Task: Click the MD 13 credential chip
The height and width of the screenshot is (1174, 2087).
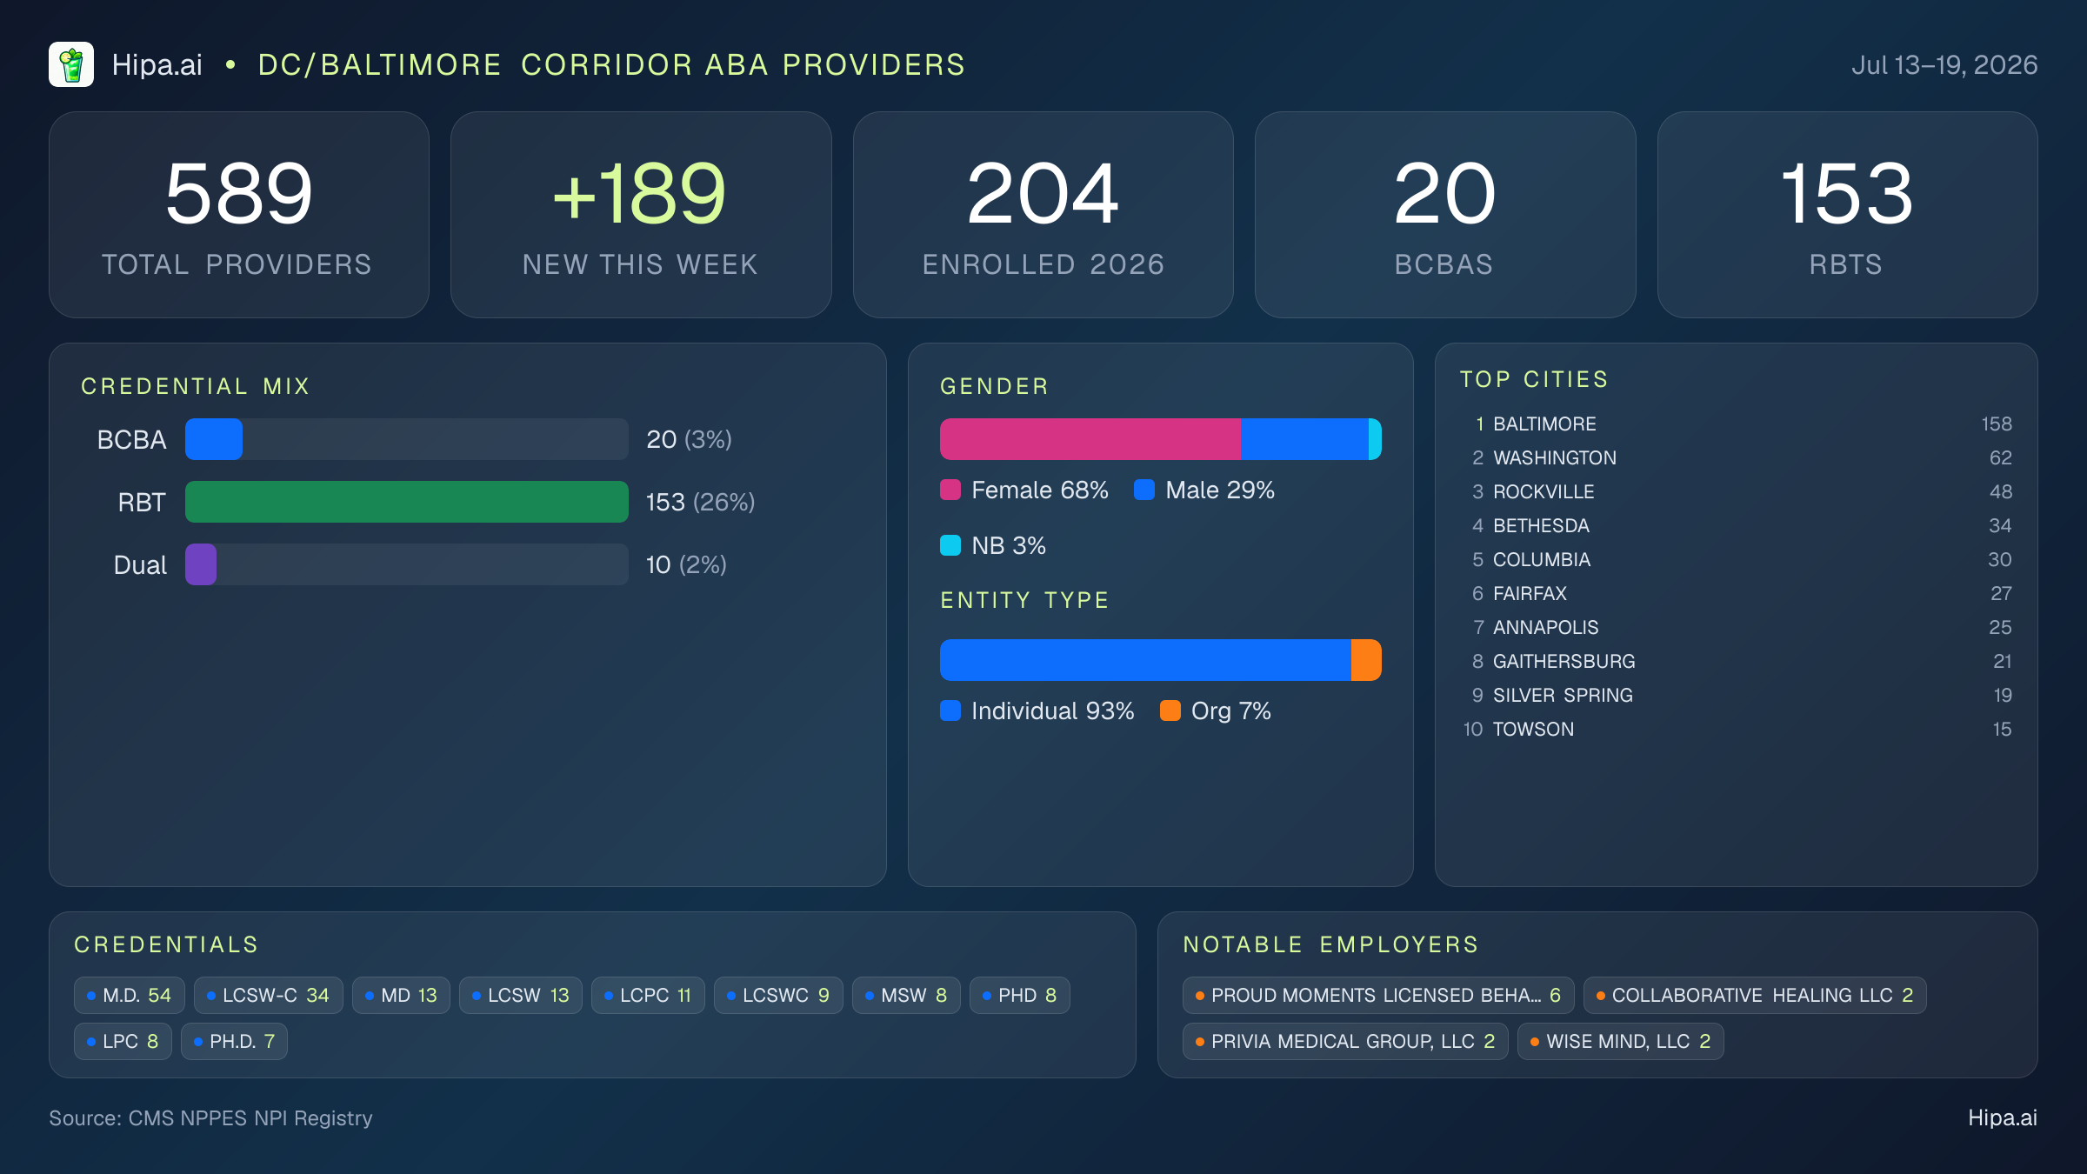Action: (401, 995)
